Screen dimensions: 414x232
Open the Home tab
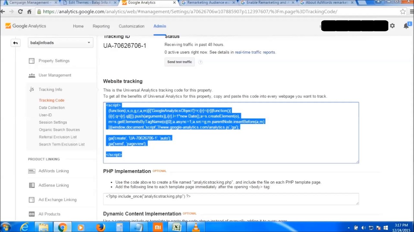click(x=78, y=26)
